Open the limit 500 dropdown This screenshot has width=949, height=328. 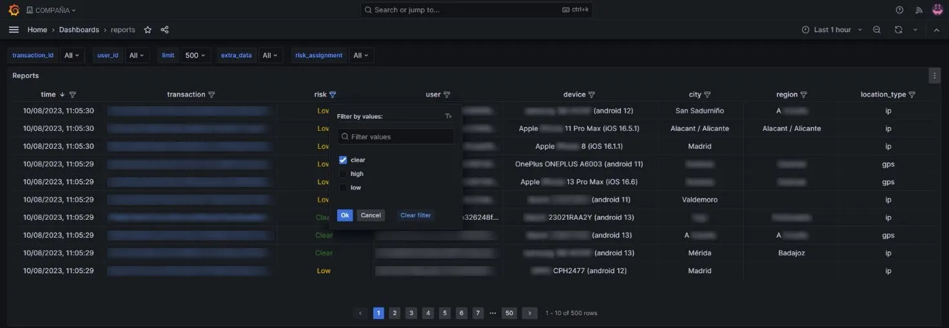click(x=195, y=55)
